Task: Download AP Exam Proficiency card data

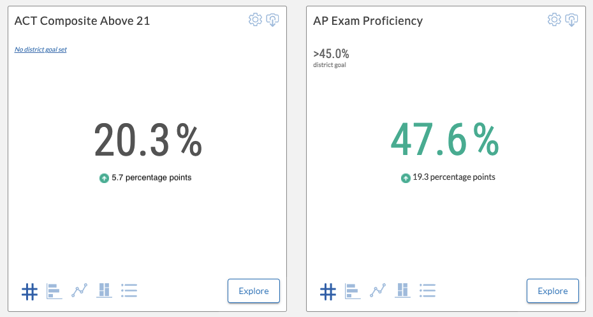Action: pyautogui.click(x=571, y=20)
